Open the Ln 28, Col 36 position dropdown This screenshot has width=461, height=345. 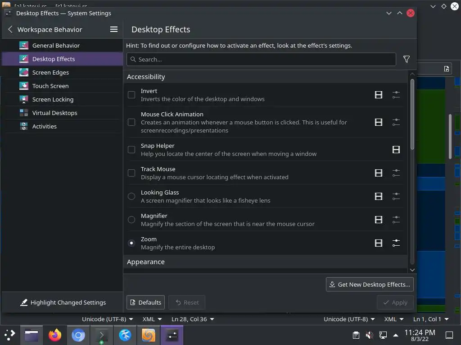click(193, 319)
